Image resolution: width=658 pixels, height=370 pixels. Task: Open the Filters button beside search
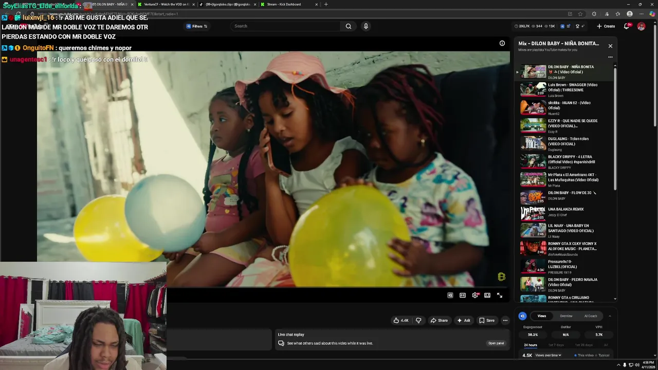[x=197, y=26]
